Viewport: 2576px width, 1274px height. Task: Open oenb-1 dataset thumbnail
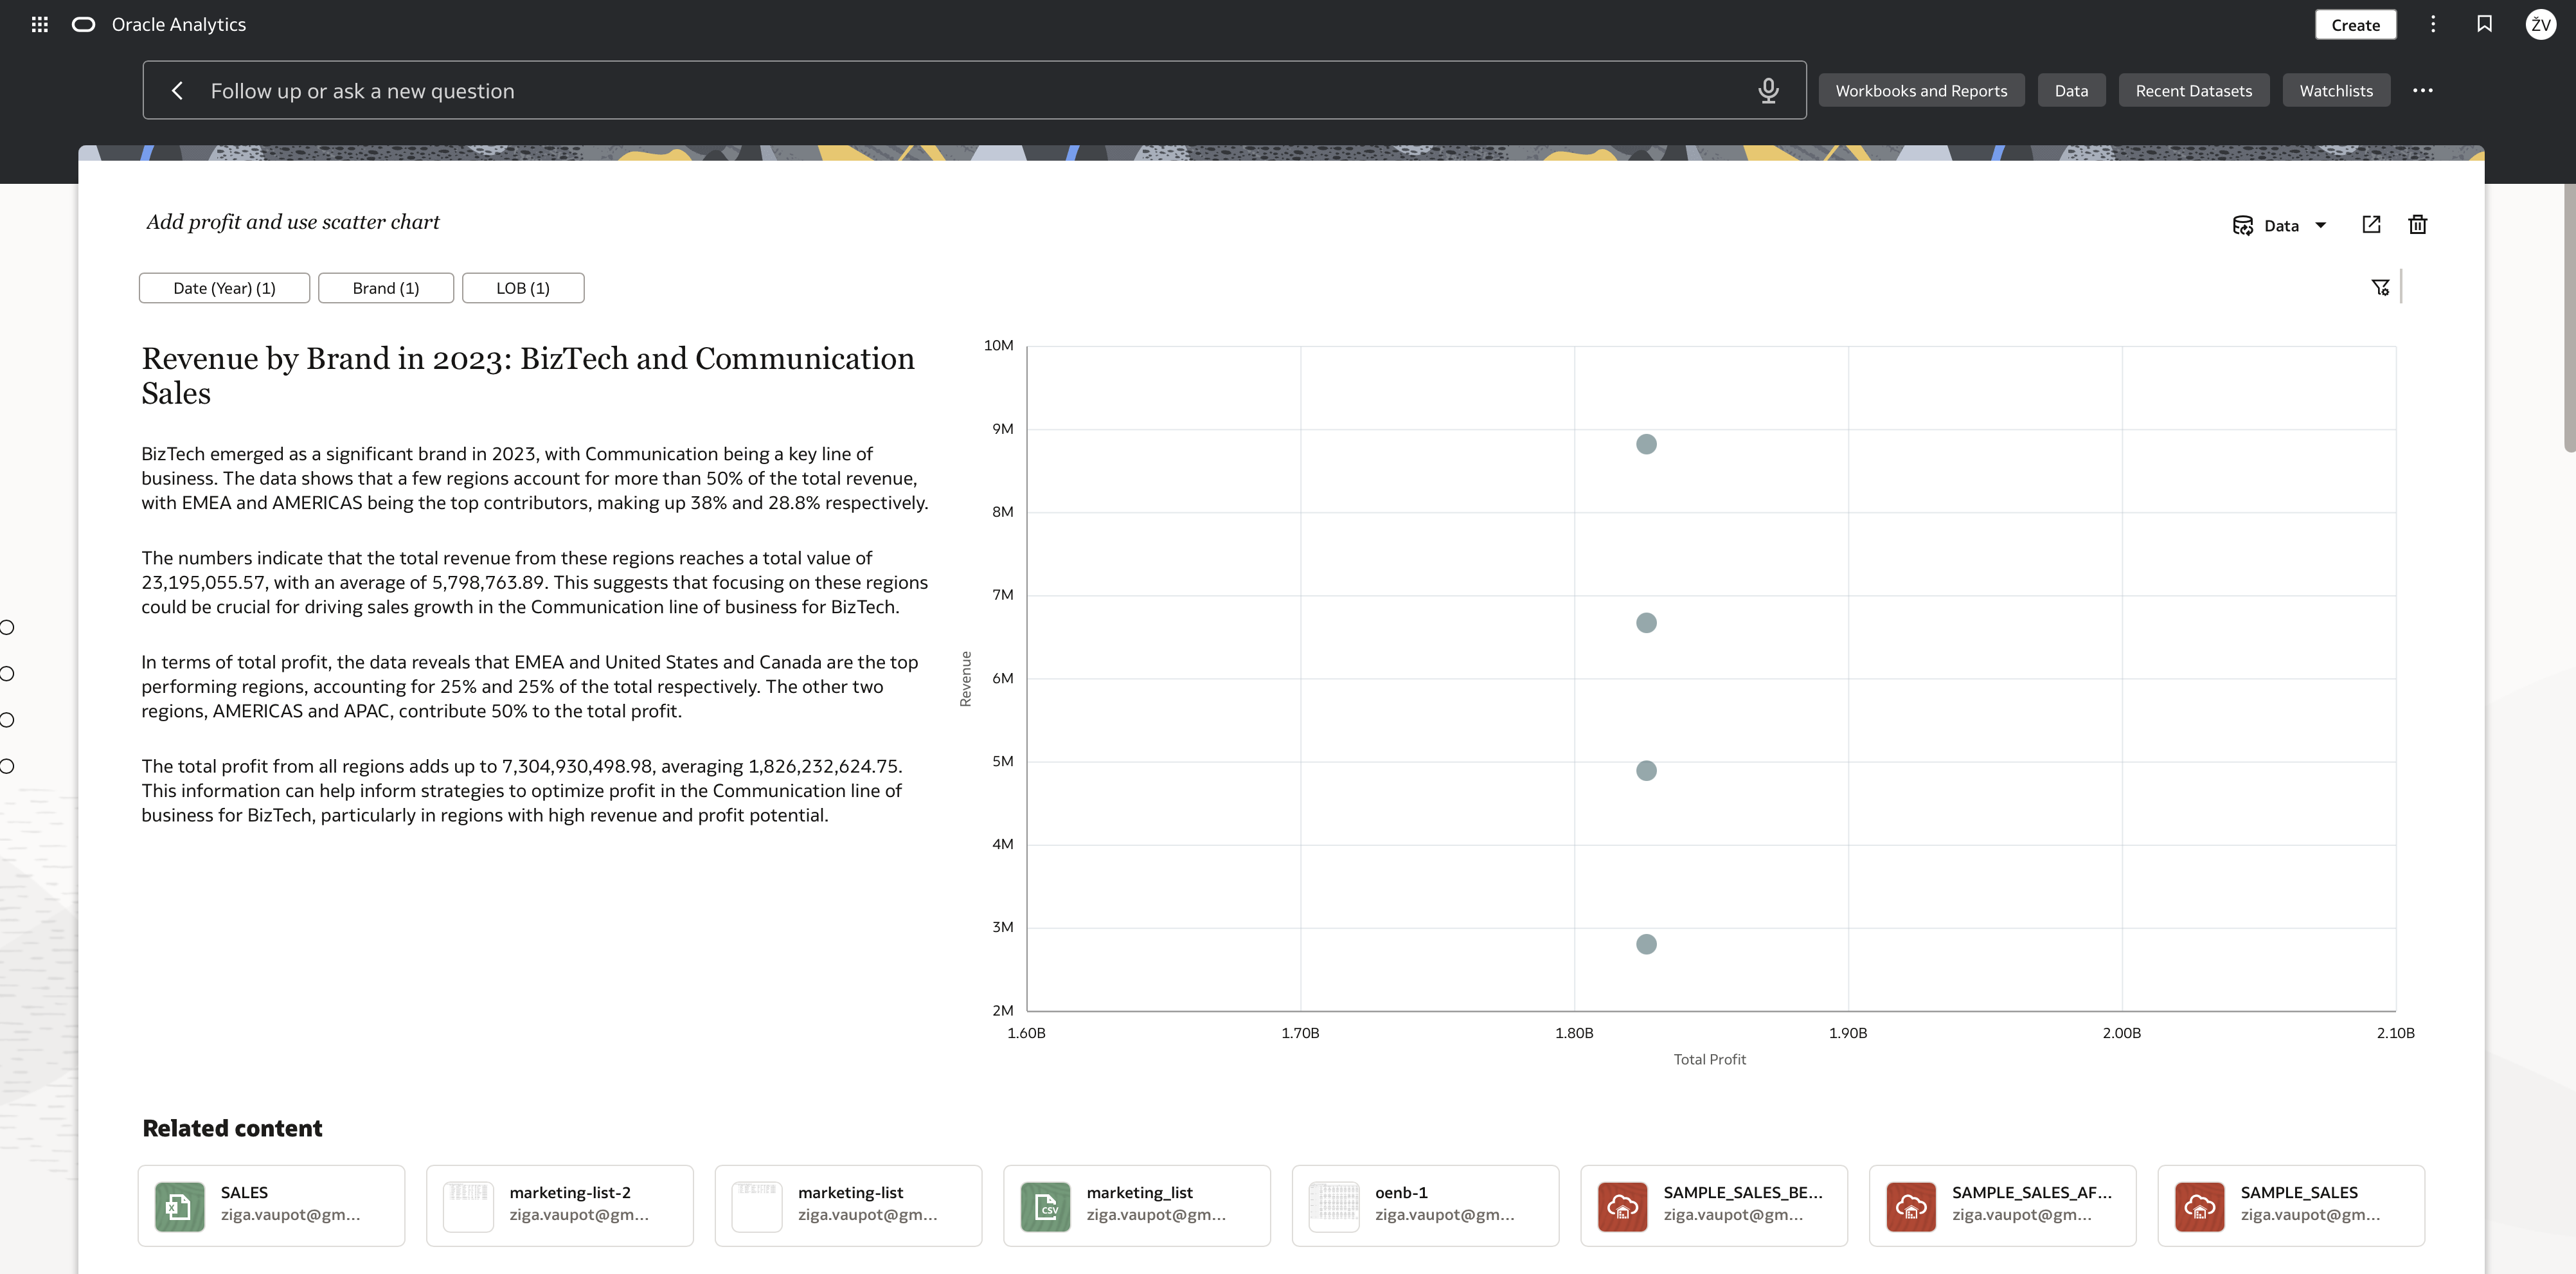(x=1334, y=1206)
